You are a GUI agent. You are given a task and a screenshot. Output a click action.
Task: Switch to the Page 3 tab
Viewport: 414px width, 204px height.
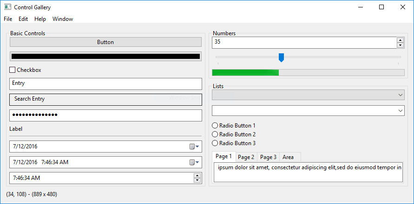coord(268,157)
